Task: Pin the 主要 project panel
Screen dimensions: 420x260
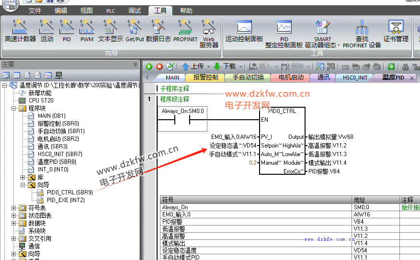Action: click(135, 64)
